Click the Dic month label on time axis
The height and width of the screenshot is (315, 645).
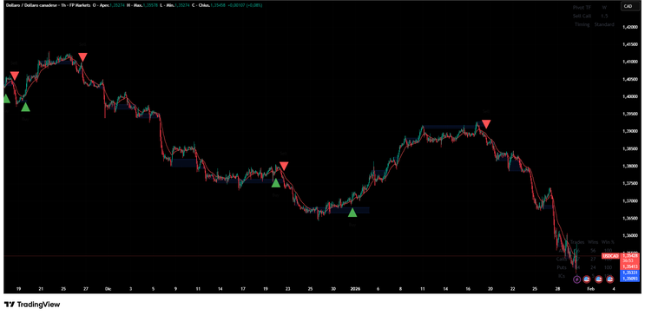click(x=108, y=289)
